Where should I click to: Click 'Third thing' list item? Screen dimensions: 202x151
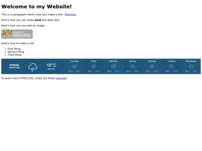click(15, 55)
